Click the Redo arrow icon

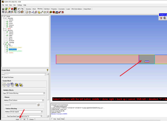pos(22,9)
